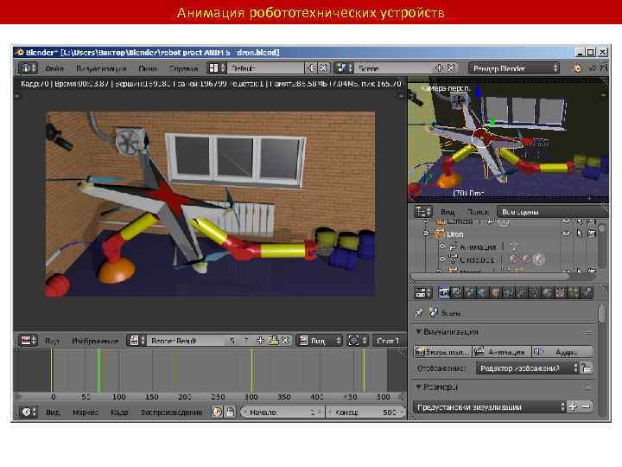The height and width of the screenshot is (467, 622).
Task: Select the World properties tab icon
Action: pos(482,293)
